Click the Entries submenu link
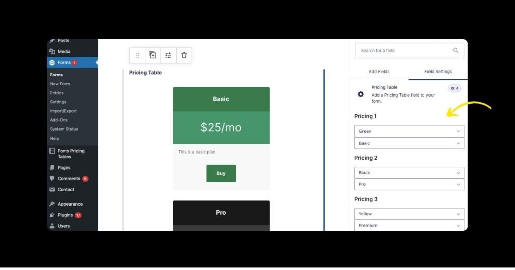The image size is (515, 270). click(x=57, y=93)
